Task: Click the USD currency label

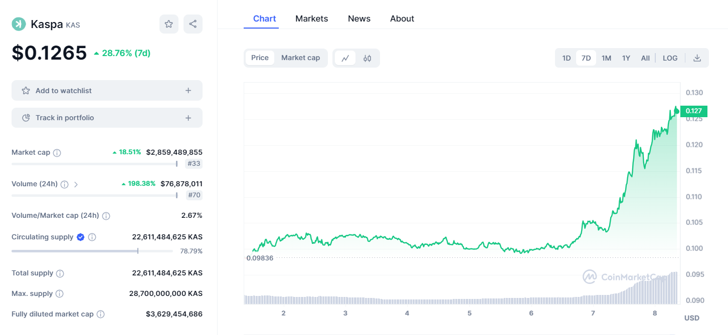Action: point(692,318)
